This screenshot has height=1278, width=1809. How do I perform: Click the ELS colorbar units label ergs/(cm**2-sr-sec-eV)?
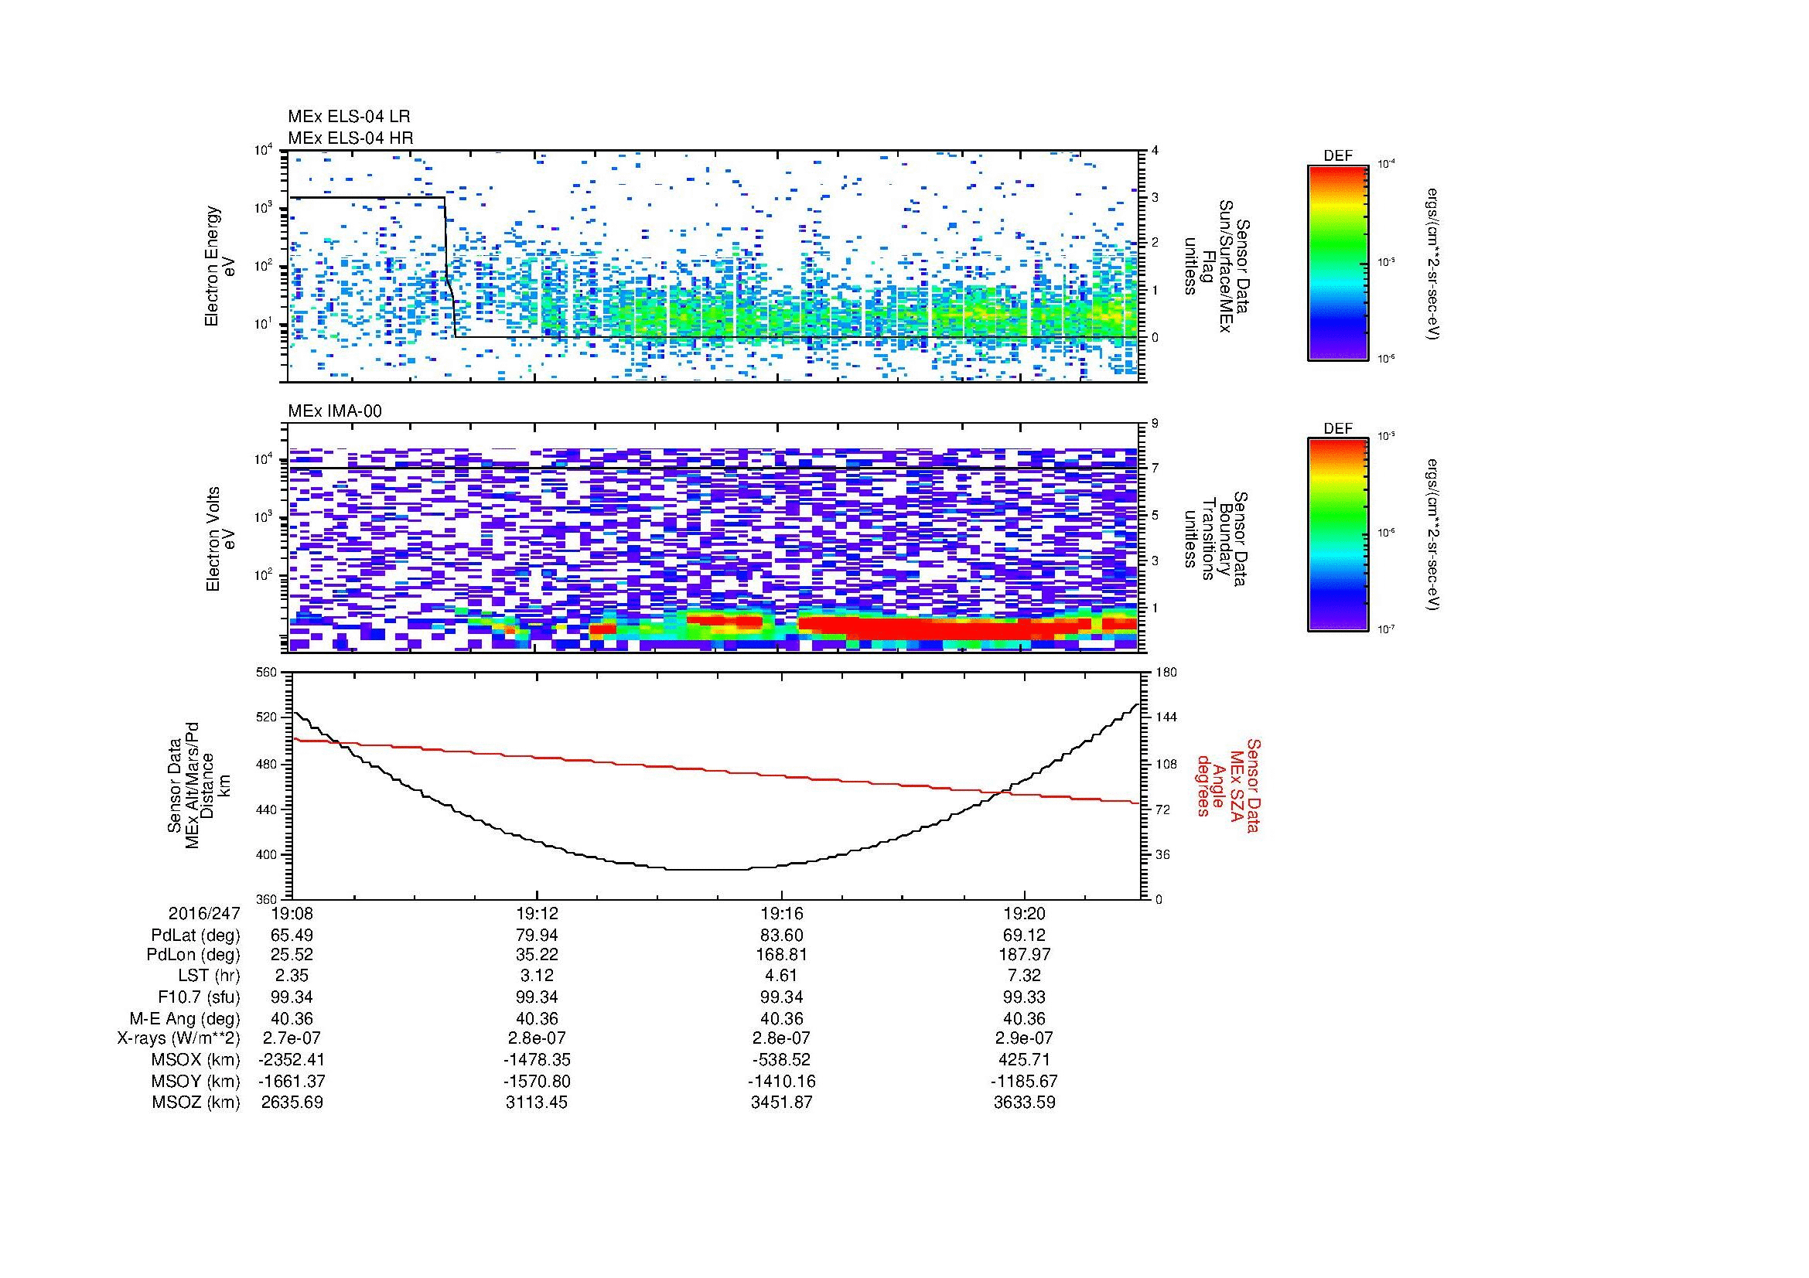click(1432, 264)
